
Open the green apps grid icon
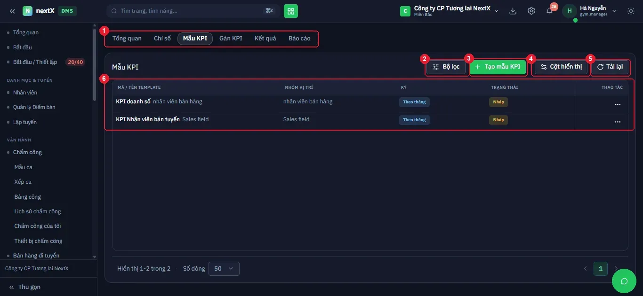coord(291,11)
